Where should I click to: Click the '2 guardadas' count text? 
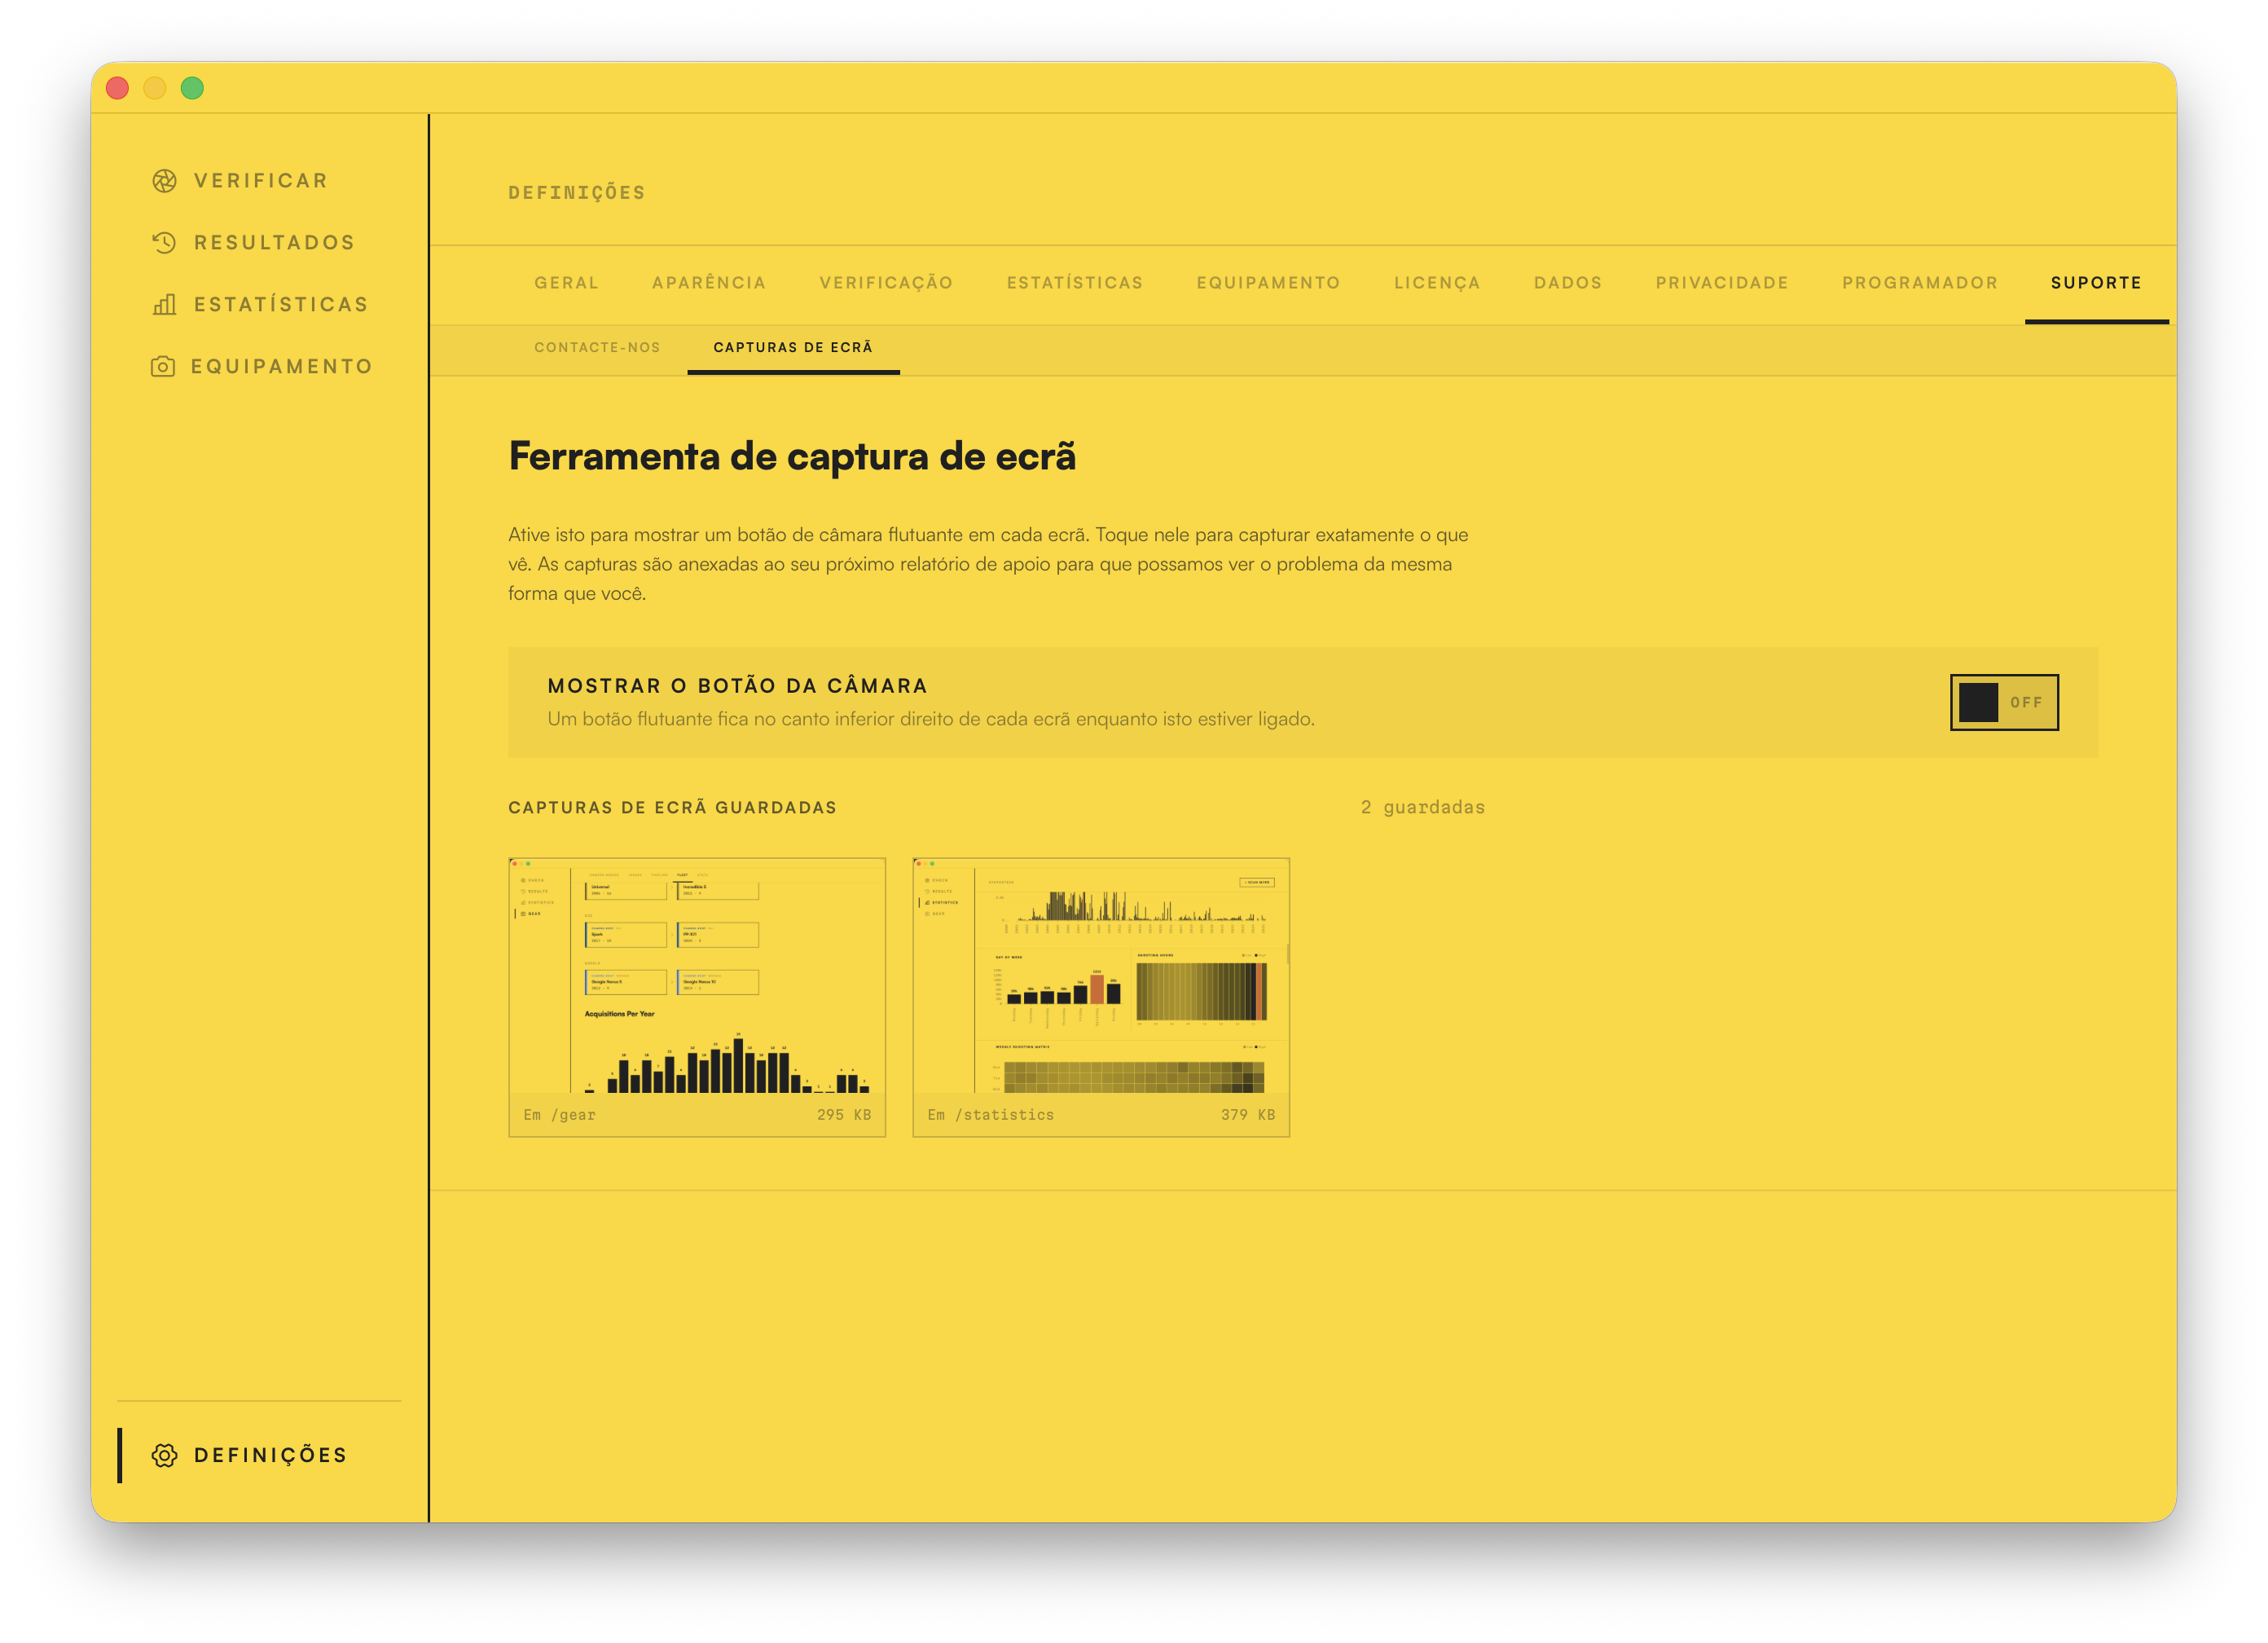tap(1422, 808)
